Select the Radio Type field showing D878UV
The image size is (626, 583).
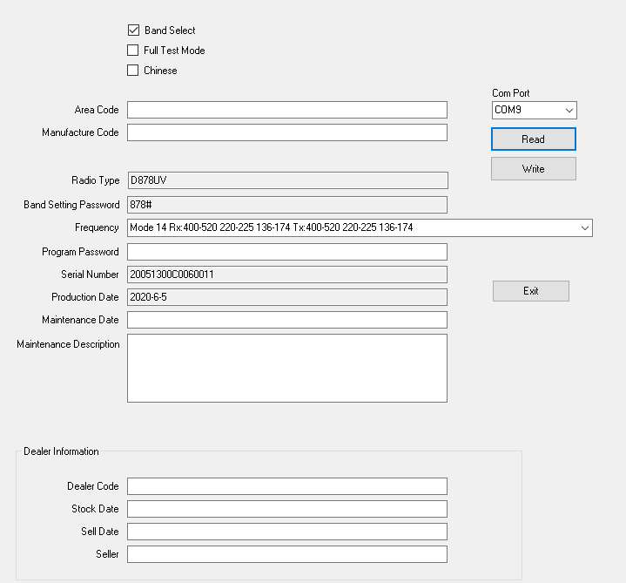pos(287,180)
